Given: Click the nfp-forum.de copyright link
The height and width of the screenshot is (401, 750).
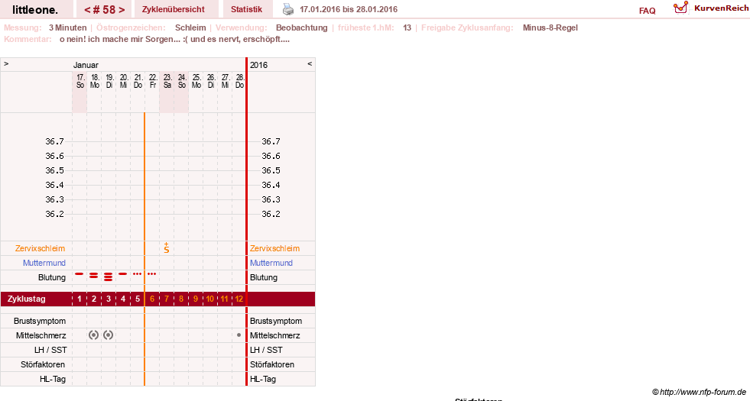Looking at the screenshot, I should (699, 393).
